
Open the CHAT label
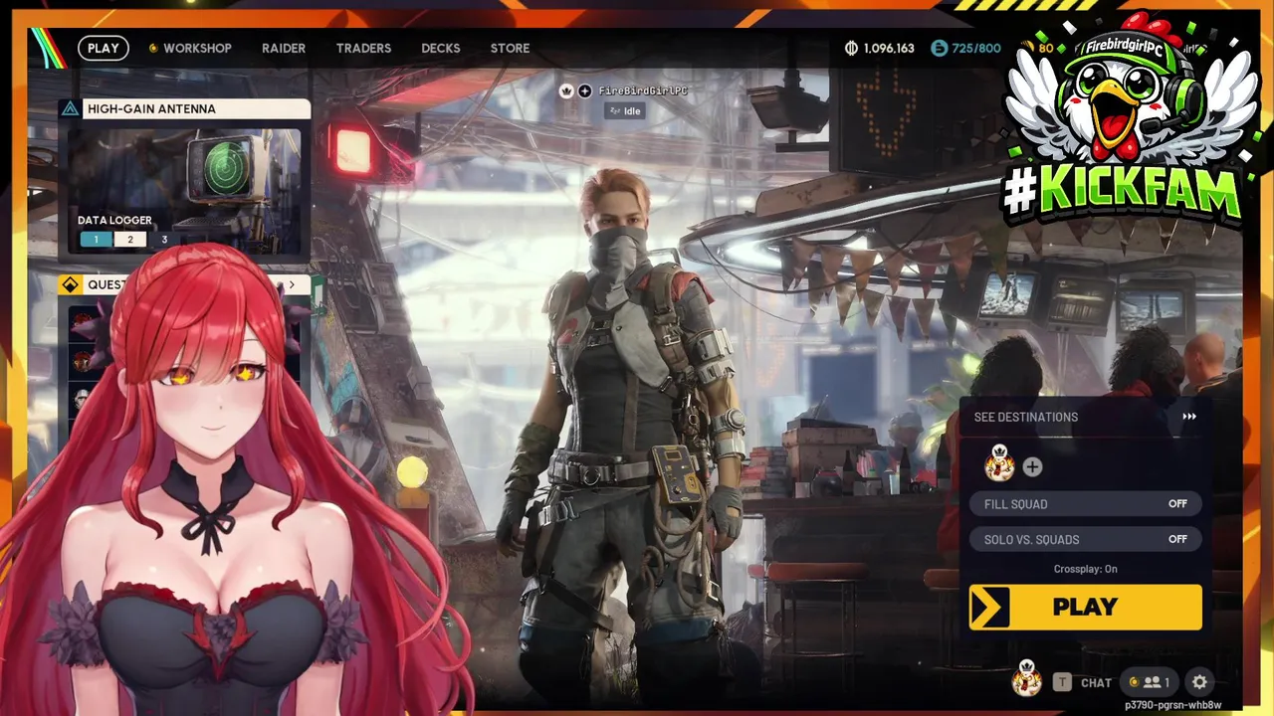pyautogui.click(x=1096, y=683)
